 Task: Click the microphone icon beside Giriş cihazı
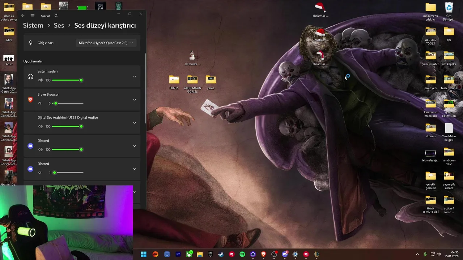[x=30, y=43]
